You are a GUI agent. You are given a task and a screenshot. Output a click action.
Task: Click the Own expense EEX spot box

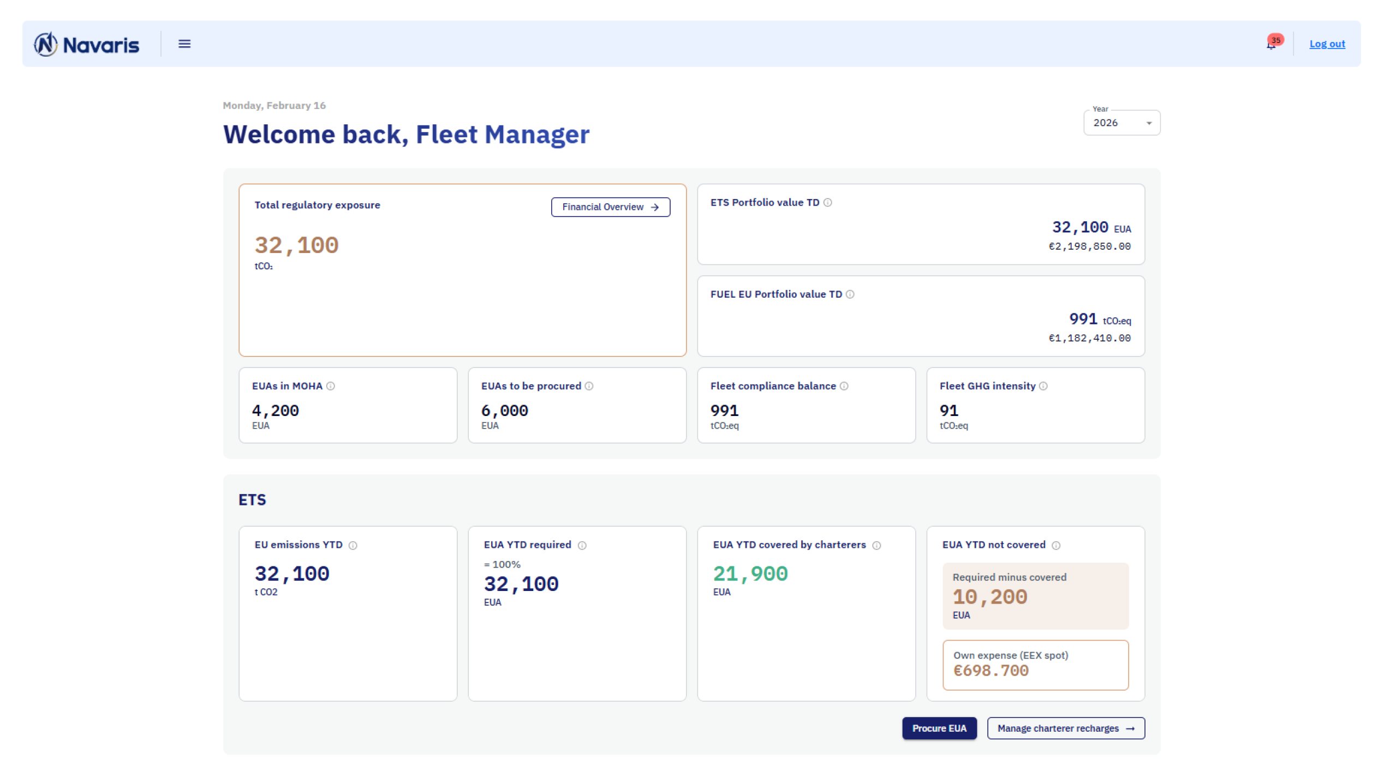click(x=1035, y=665)
